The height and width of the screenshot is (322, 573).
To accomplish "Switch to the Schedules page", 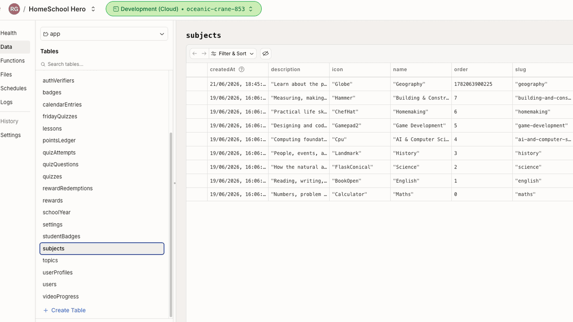I will click(x=13, y=88).
